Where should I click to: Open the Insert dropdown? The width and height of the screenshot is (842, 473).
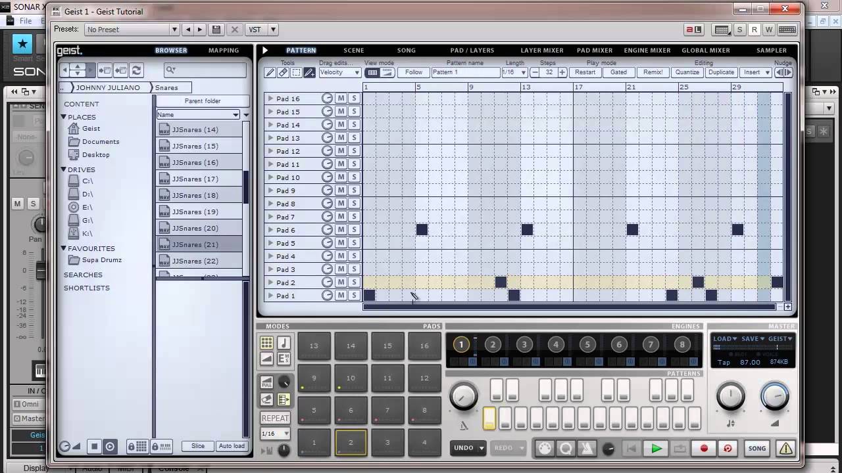[x=756, y=72]
